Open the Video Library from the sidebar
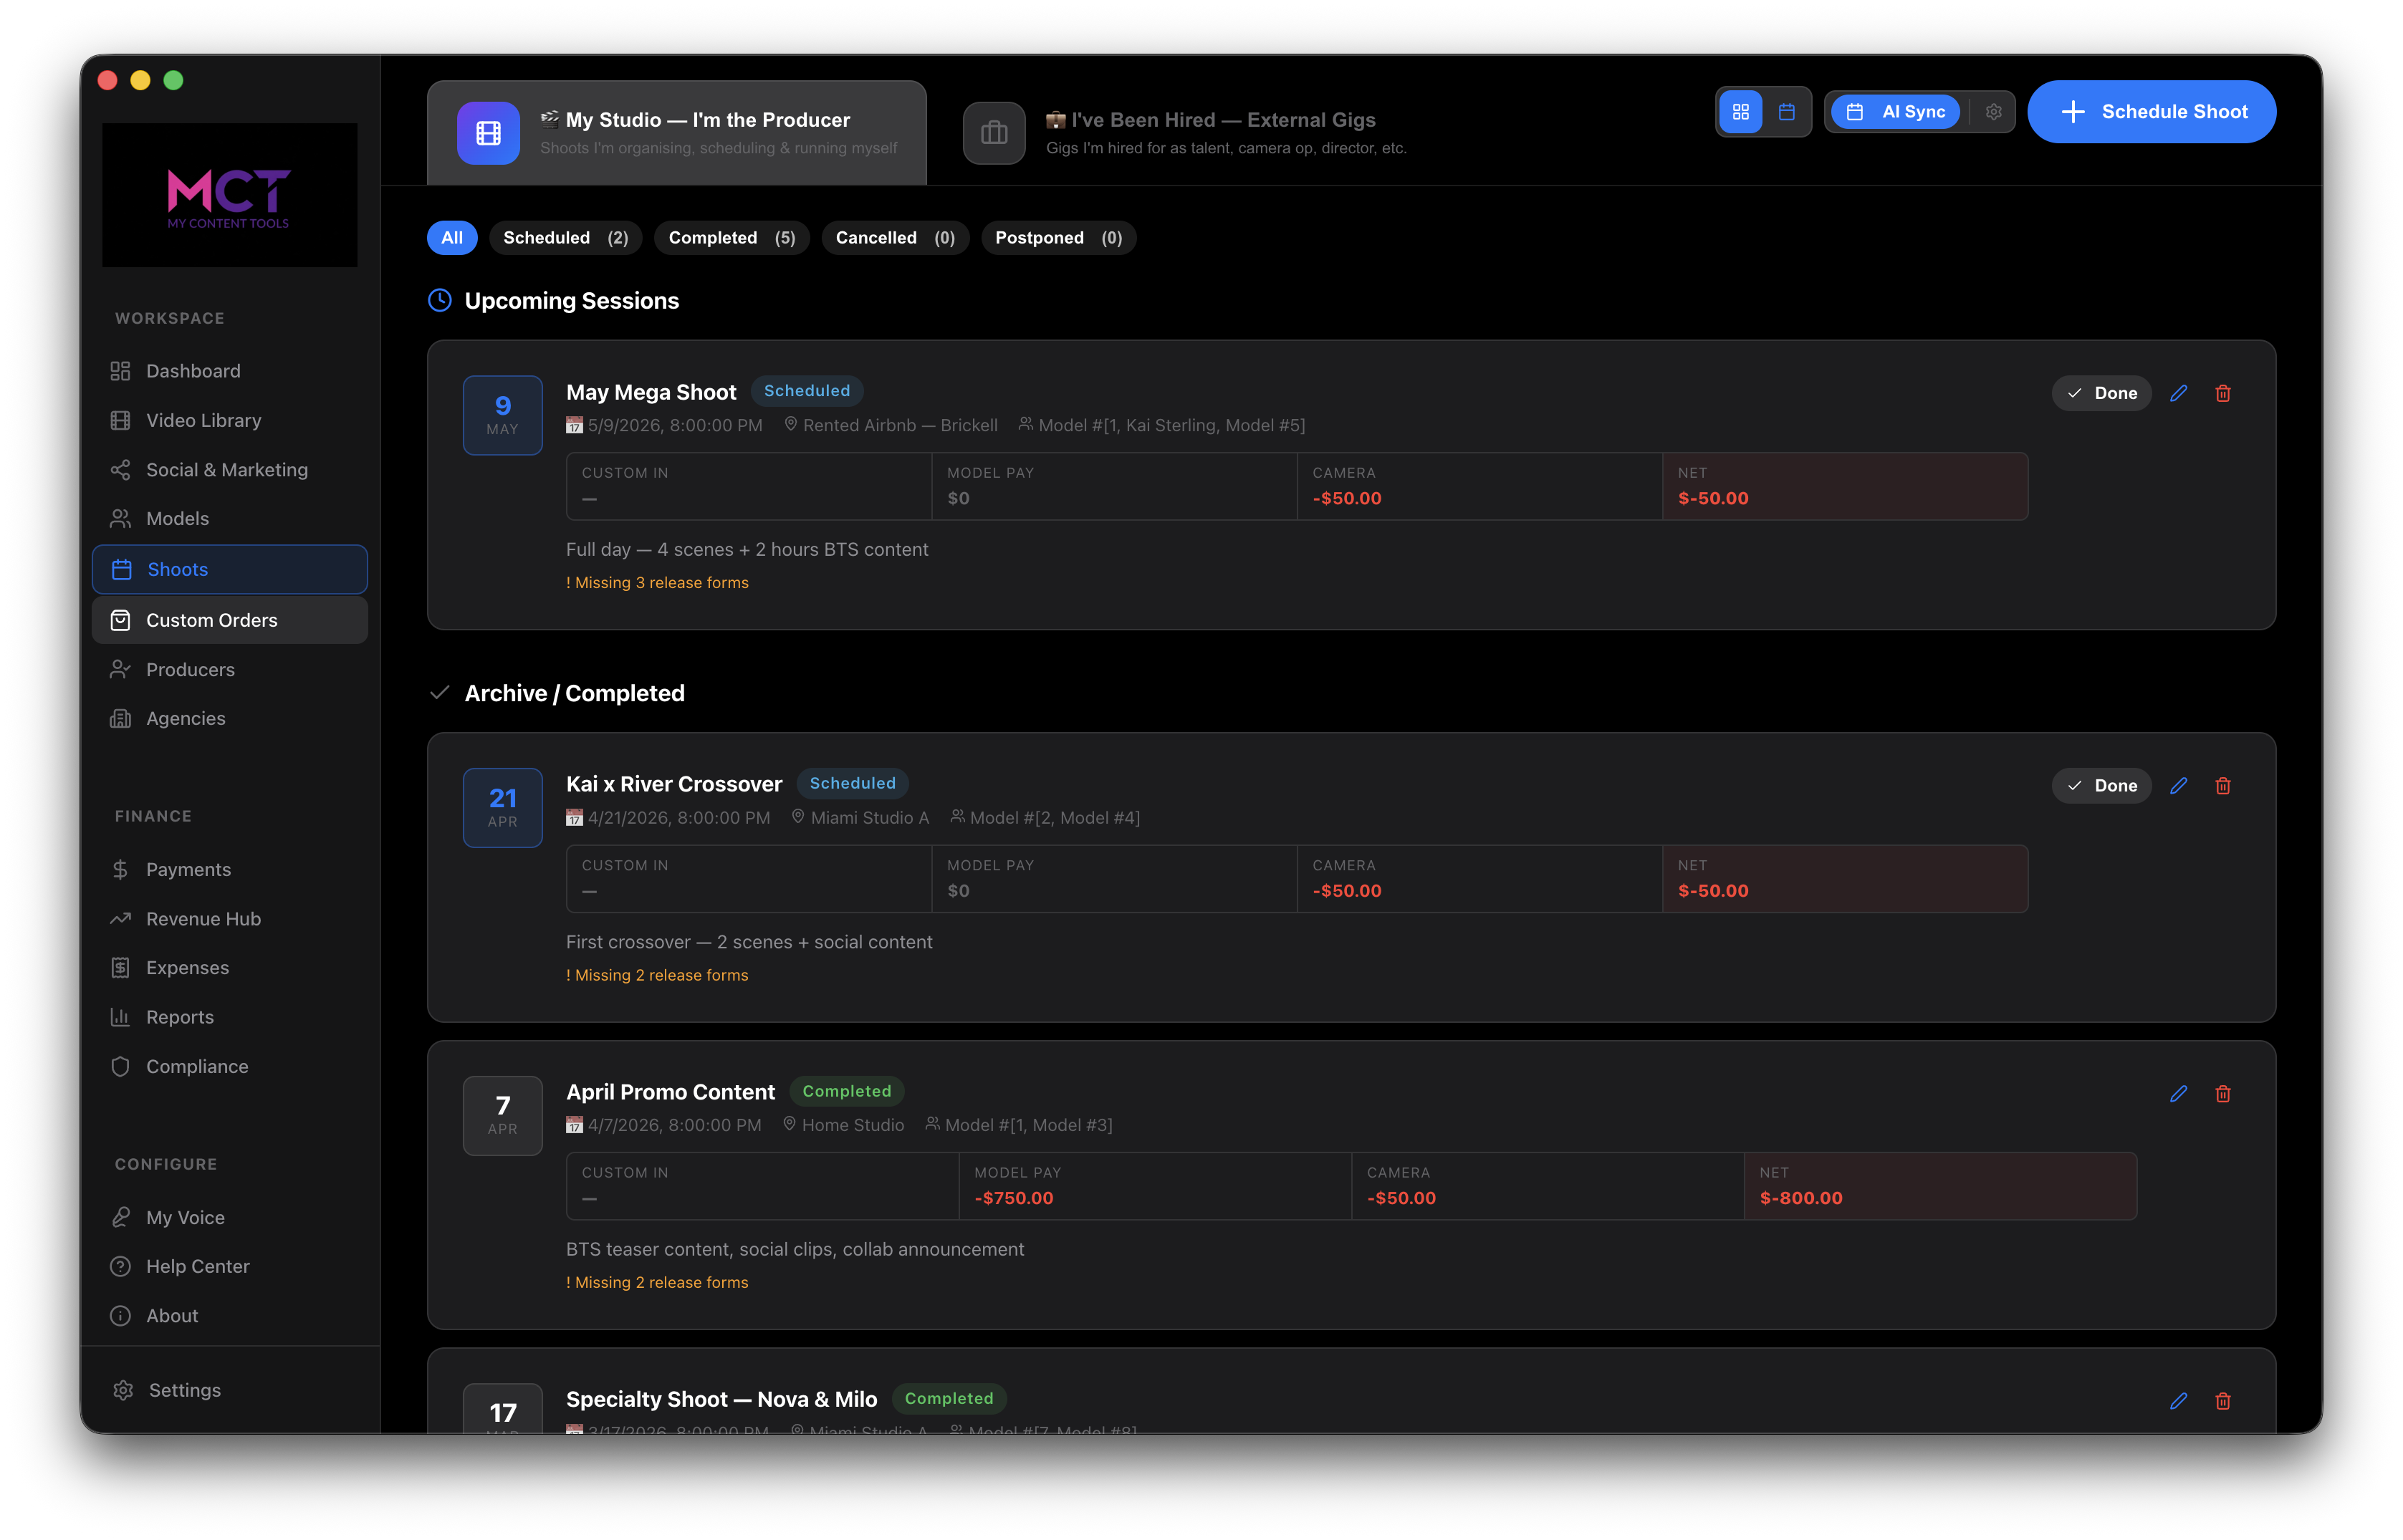Viewport: 2403px width, 1540px height. 203,420
